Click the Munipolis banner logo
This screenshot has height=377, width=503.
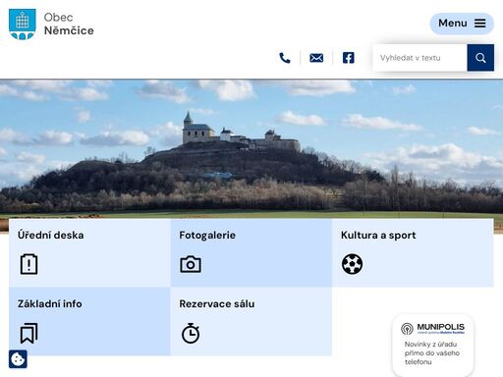click(432, 328)
